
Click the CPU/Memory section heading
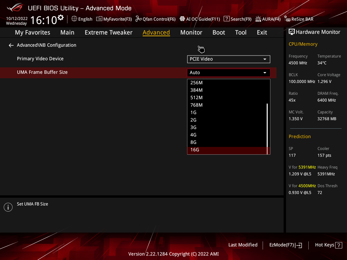pyautogui.click(x=303, y=44)
